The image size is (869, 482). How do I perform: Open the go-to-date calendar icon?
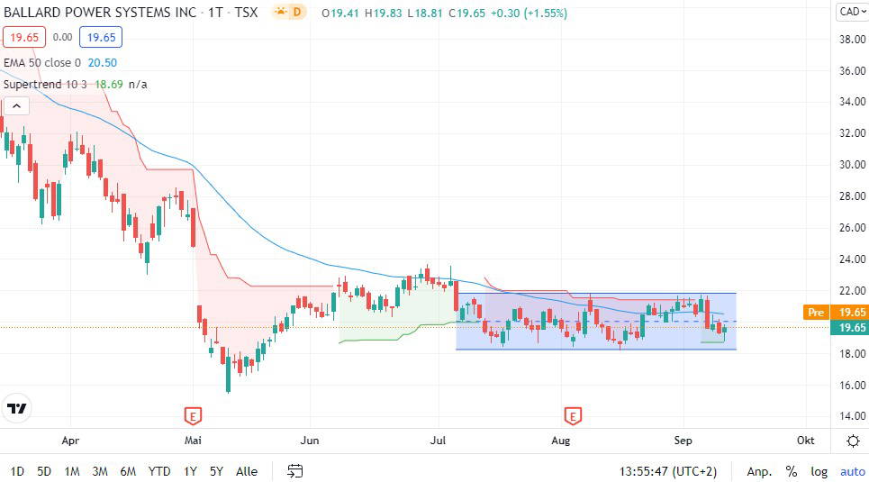click(294, 471)
